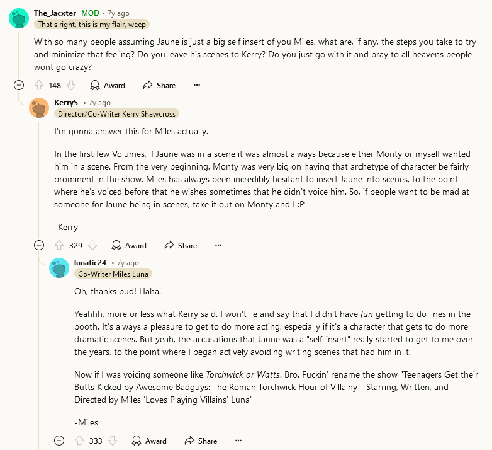Viewport: 492px width, 450px height.
Task: Collapse KerryS's reply thread
Action: (39, 245)
